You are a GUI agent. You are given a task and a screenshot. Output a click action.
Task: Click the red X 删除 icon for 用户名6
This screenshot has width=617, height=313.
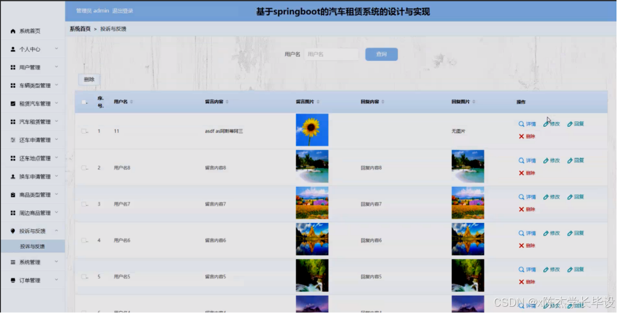(x=521, y=246)
